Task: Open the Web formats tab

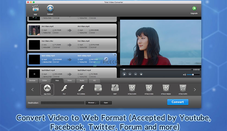Action: pyautogui.click(x=57, y=81)
